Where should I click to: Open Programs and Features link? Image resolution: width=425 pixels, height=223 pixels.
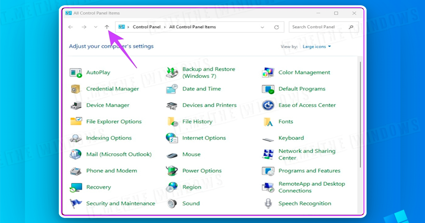tap(309, 171)
